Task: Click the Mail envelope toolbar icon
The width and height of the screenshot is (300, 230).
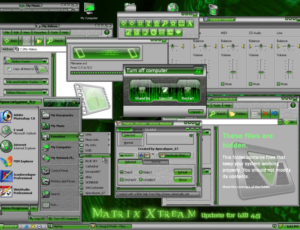Action: (162, 32)
